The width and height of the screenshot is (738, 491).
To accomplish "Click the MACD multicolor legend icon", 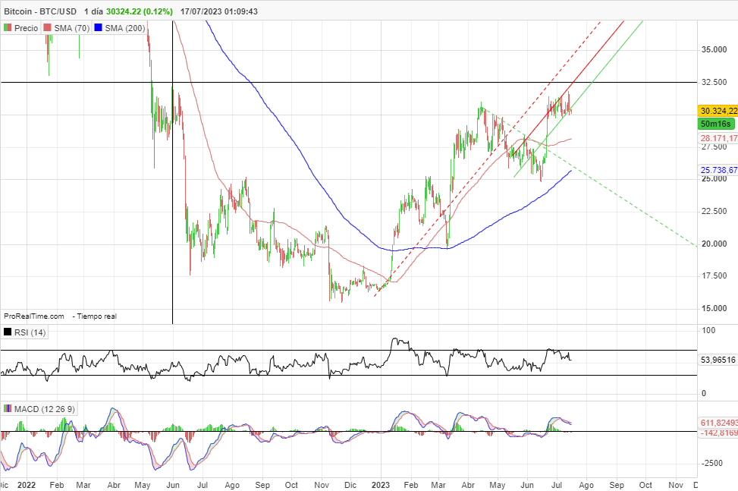I will click(8, 408).
